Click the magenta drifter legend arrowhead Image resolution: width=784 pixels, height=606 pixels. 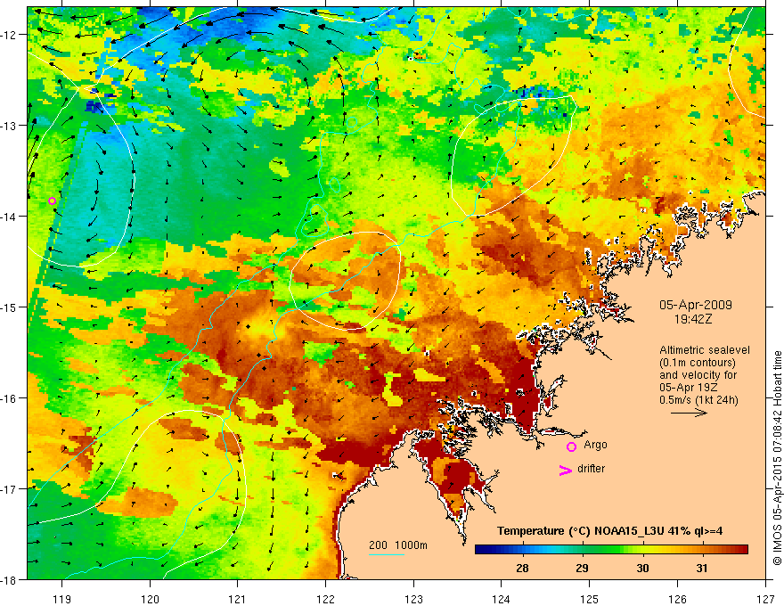pos(566,470)
